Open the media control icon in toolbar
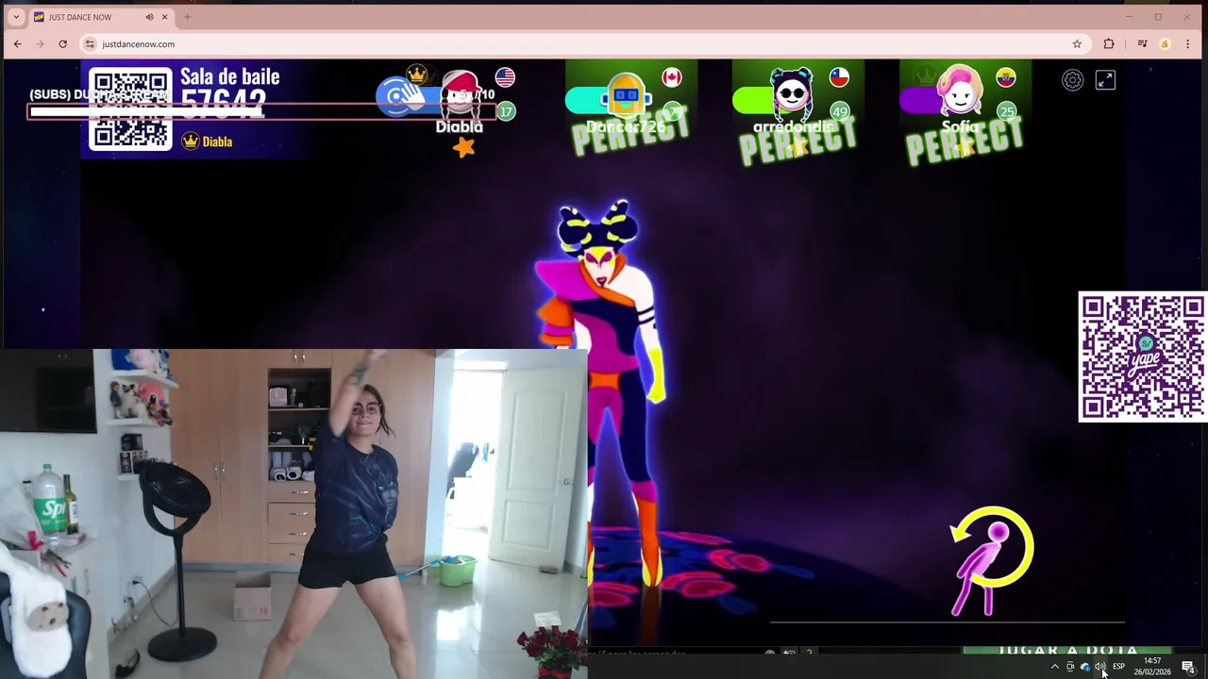The width and height of the screenshot is (1208, 679). pos(1142,43)
